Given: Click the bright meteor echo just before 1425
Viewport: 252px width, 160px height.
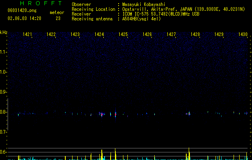Looking at the screenshot, I should click(115, 114).
